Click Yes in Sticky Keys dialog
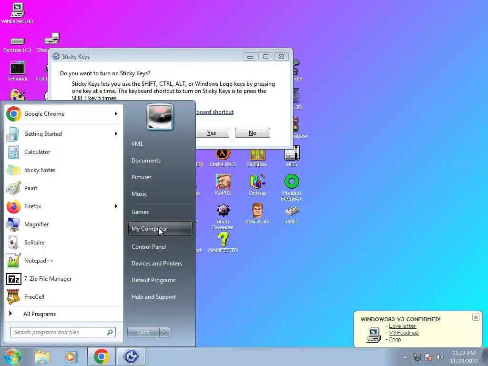The image size is (488, 366). click(212, 133)
